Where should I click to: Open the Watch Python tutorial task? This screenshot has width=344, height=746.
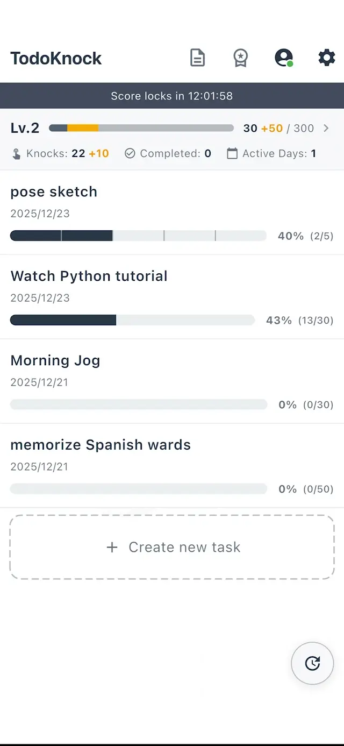point(89,276)
